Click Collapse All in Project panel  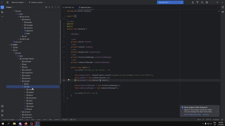coord(52,7)
